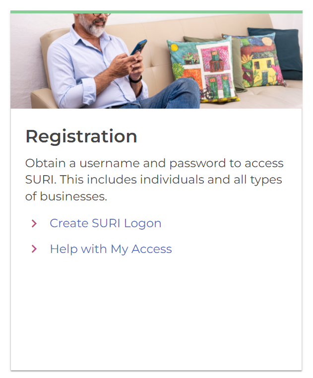Click the chevron beside Create SURI Logon
This screenshot has width=313, height=378.
pos(34,224)
